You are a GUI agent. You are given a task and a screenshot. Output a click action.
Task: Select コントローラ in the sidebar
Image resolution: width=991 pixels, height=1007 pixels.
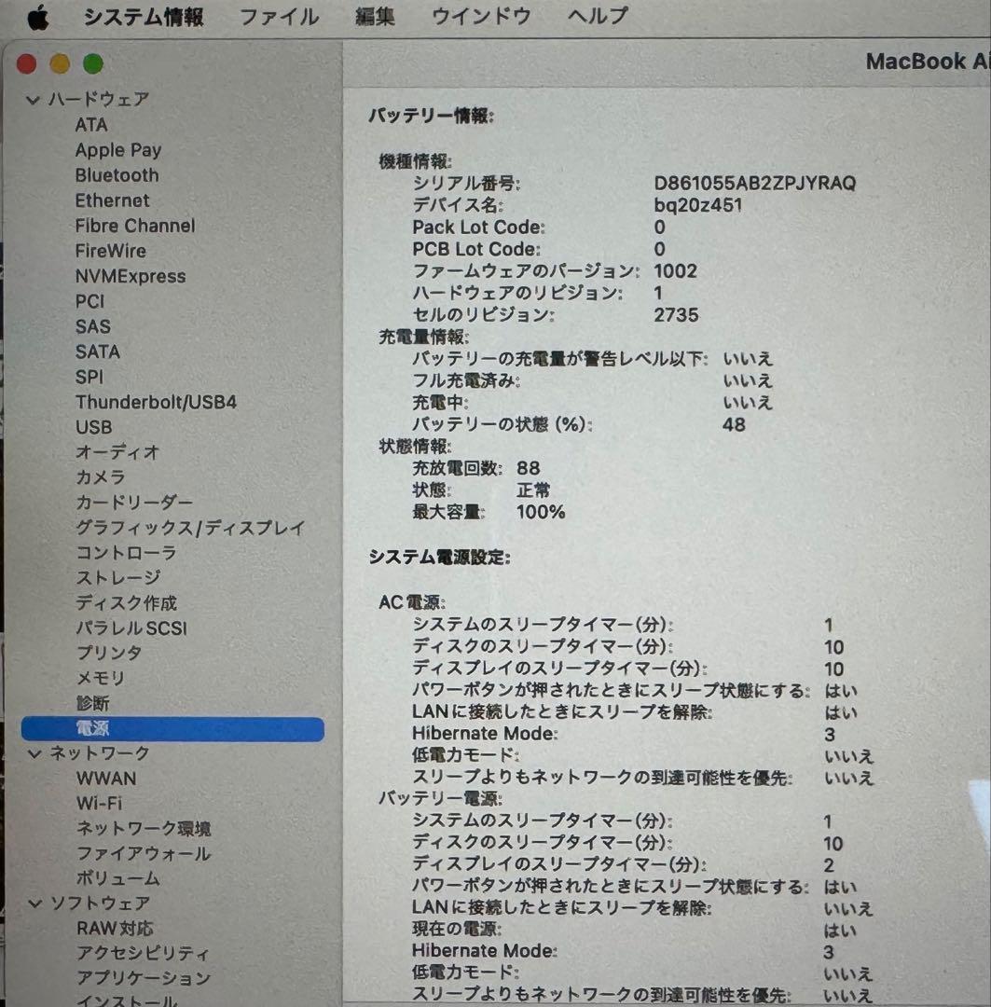126,553
